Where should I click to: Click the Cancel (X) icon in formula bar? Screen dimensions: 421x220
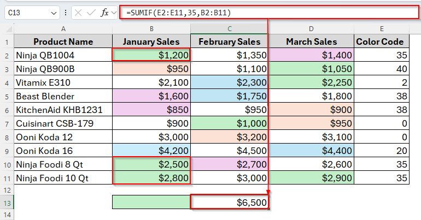[x=79, y=12]
